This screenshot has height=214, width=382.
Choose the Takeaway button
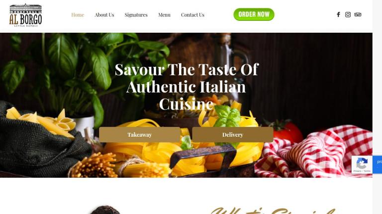[140, 134]
